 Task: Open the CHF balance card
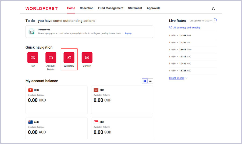click(x=122, y=100)
